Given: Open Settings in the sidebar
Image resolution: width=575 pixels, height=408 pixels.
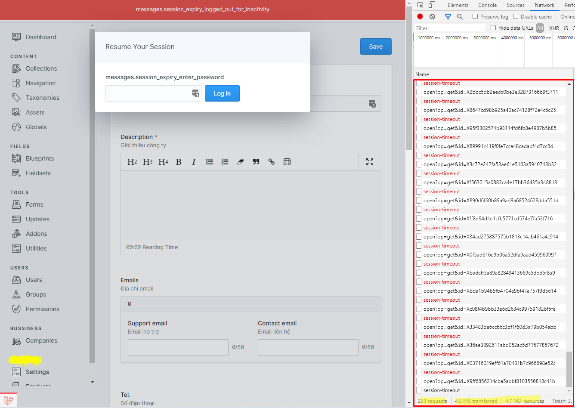Looking at the screenshot, I should 31,372.
